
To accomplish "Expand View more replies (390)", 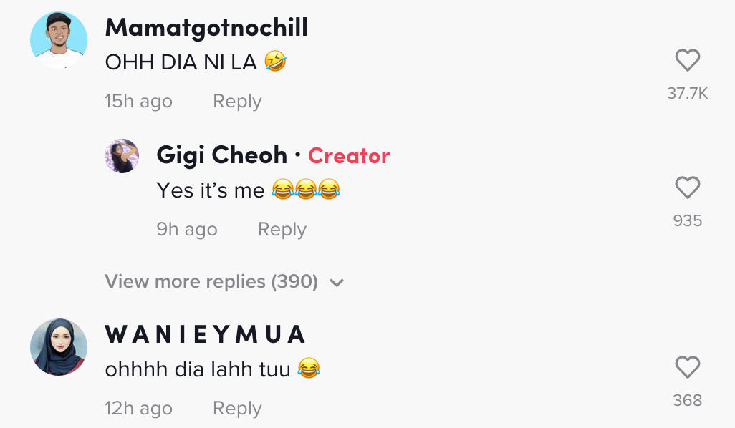I will tap(211, 281).
